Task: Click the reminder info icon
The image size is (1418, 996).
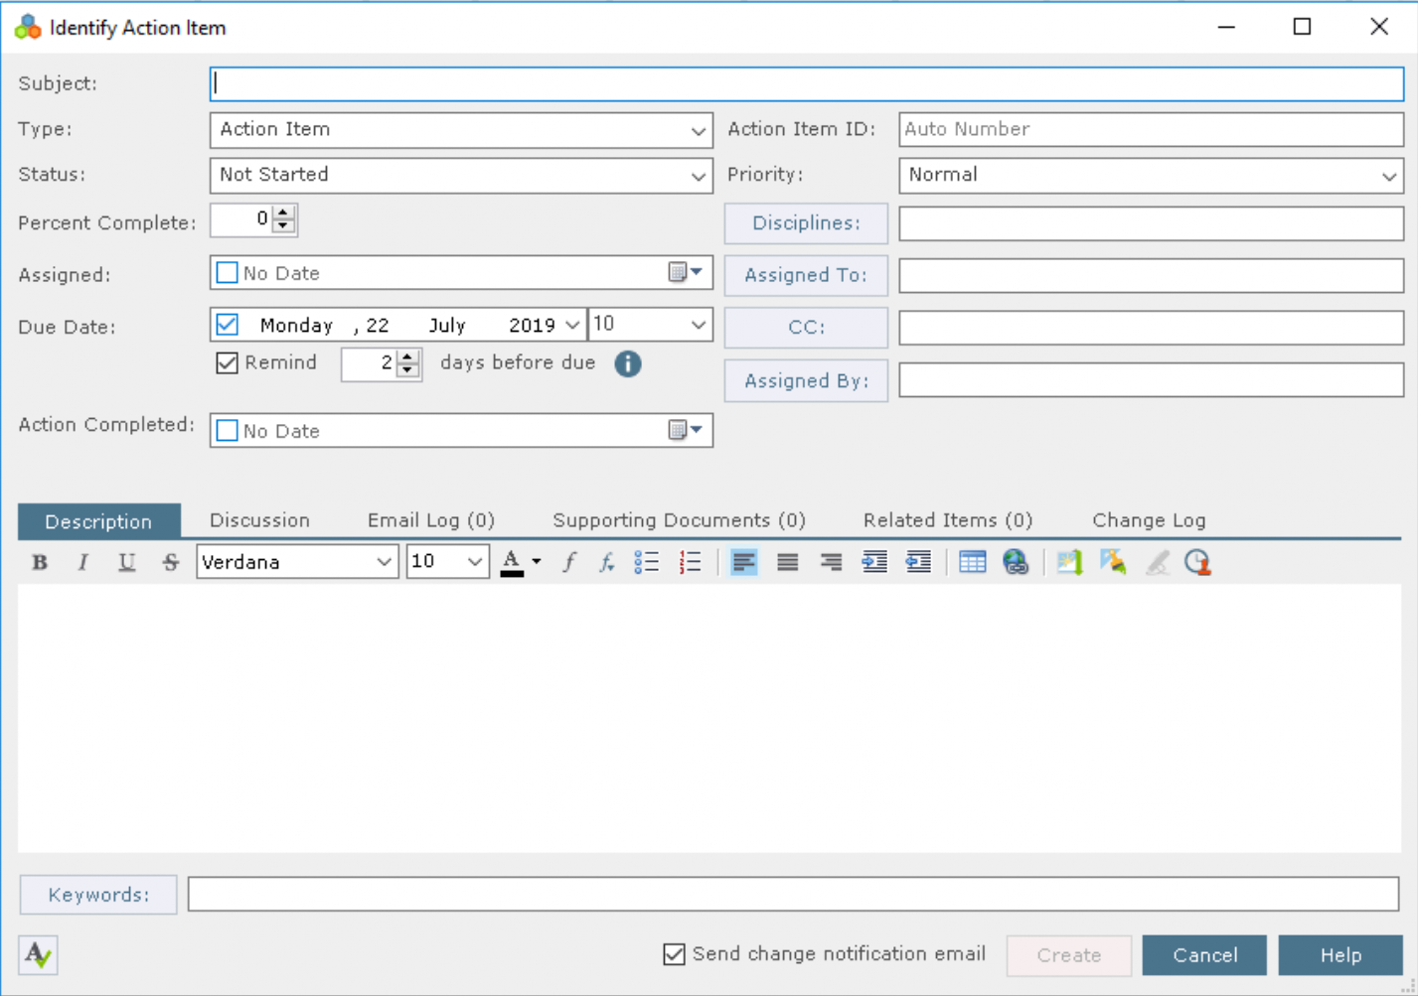Action: (628, 363)
